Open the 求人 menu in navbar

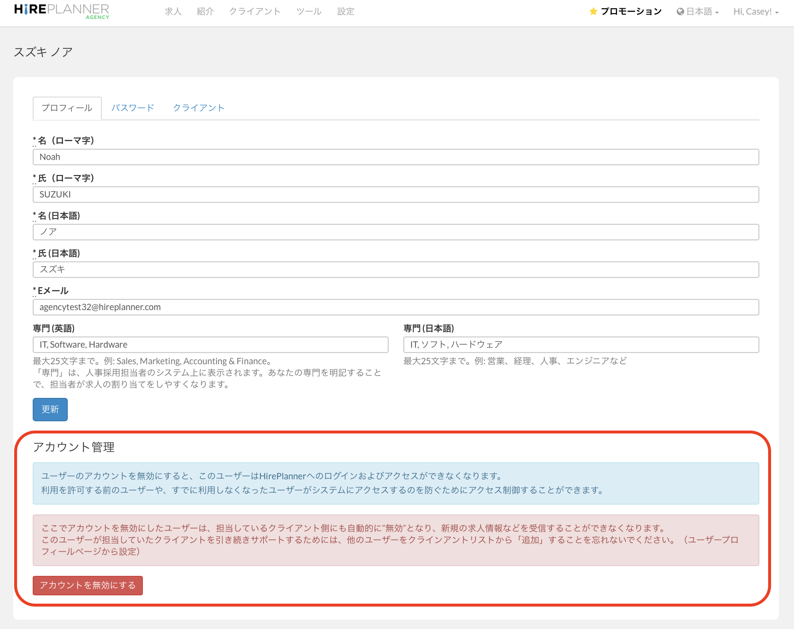tap(173, 12)
